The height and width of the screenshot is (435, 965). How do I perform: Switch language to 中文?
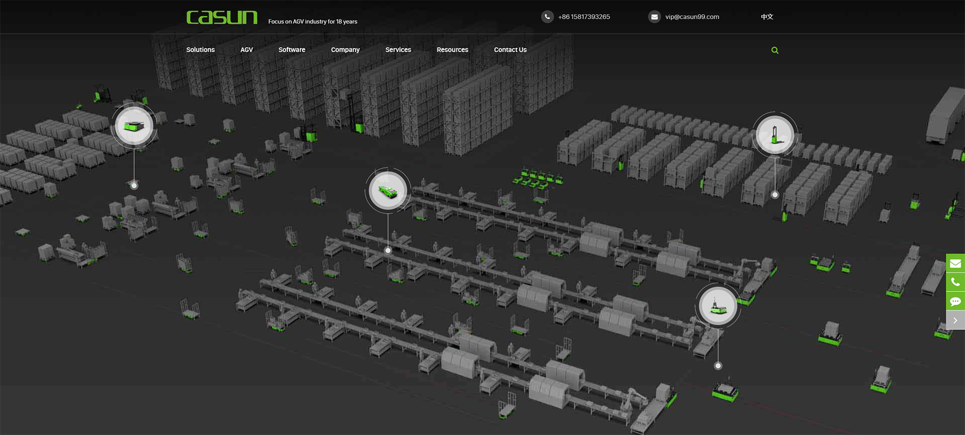[x=767, y=17]
